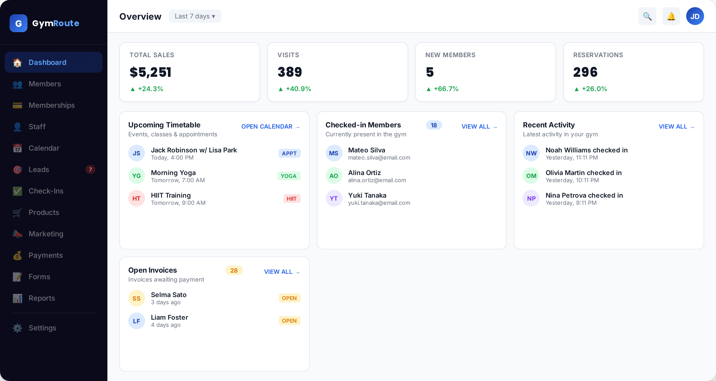The image size is (716, 381).
Task: Click New Members change +66.7%
Action: [x=442, y=89]
